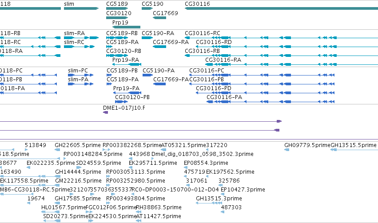Open EST GH22605.5prime
This screenshot has height=223, width=378.
coord(77,145)
